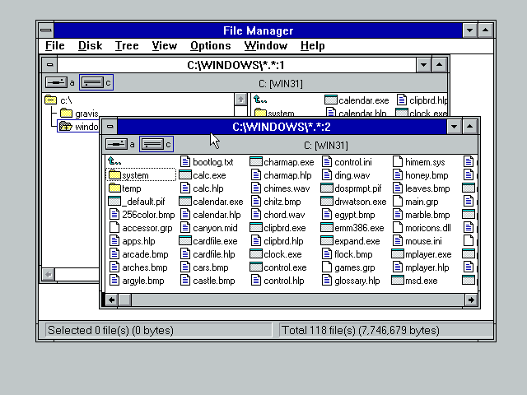Click the clock.exe program icon in window 2
The image size is (527, 395).
[x=256, y=254]
